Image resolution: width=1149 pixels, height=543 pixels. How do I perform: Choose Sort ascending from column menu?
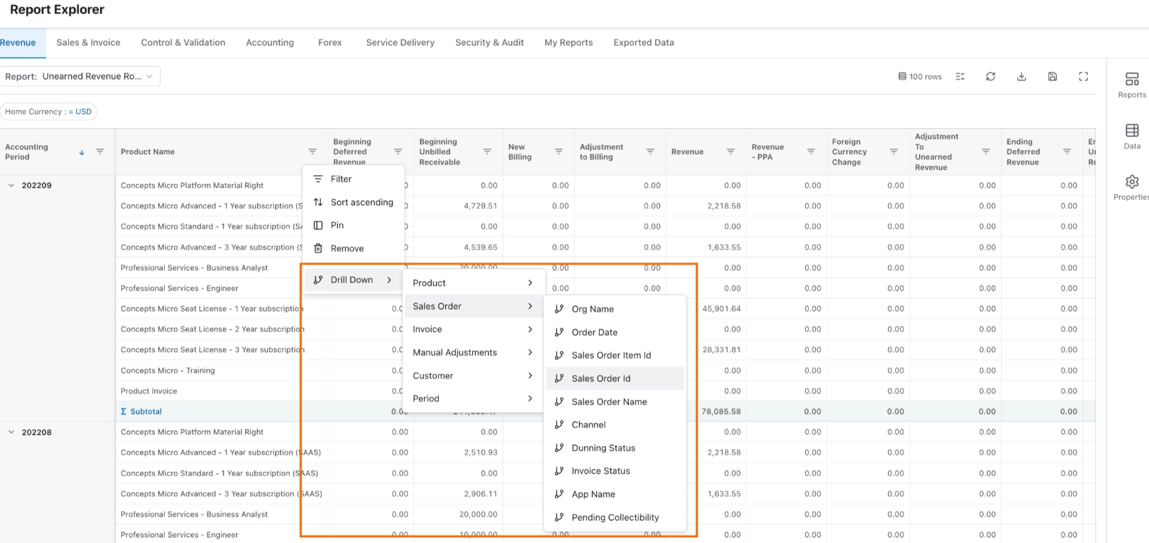pyautogui.click(x=353, y=202)
